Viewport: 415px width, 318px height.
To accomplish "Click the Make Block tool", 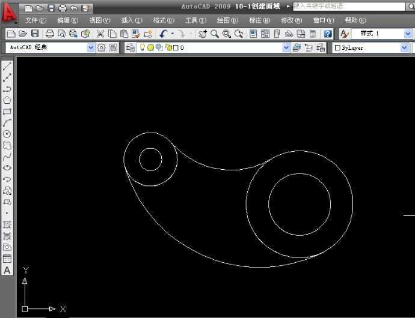I will point(7,202).
